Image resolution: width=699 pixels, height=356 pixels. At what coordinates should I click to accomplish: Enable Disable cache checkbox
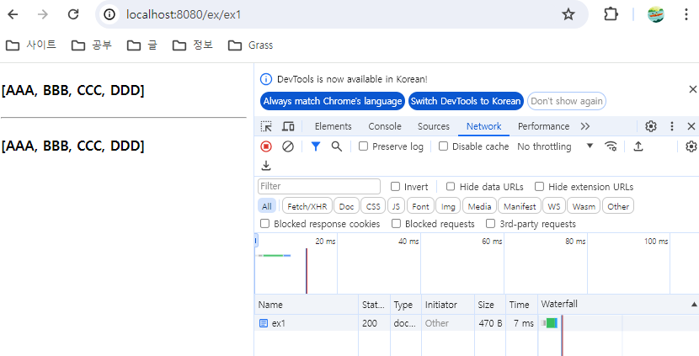pyautogui.click(x=443, y=146)
